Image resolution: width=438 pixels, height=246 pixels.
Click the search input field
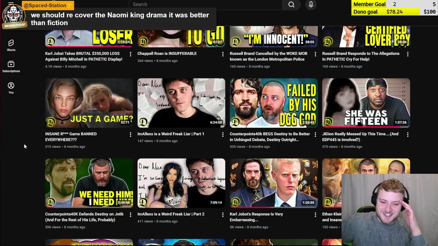click(x=205, y=4)
